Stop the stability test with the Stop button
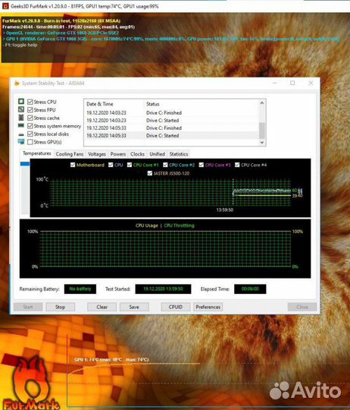 click(61, 307)
